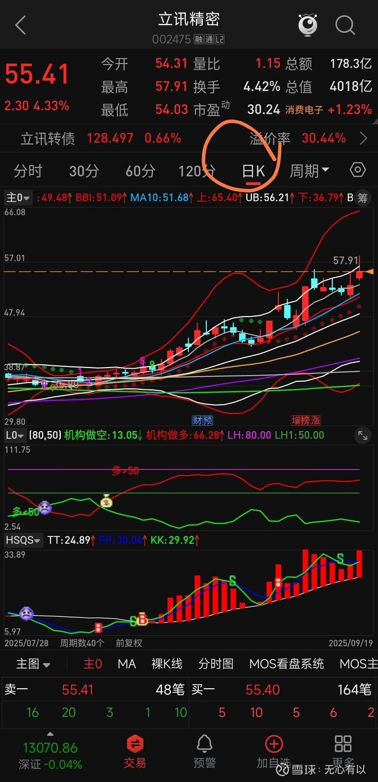Expand the 主图 dropdown at bottom
Image resolution: width=378 pixels, height=782 pixels.
33,664
